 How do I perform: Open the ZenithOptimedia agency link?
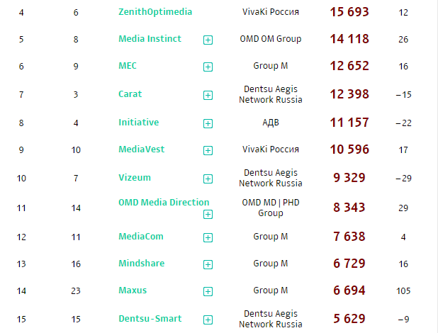coord(155,12)
